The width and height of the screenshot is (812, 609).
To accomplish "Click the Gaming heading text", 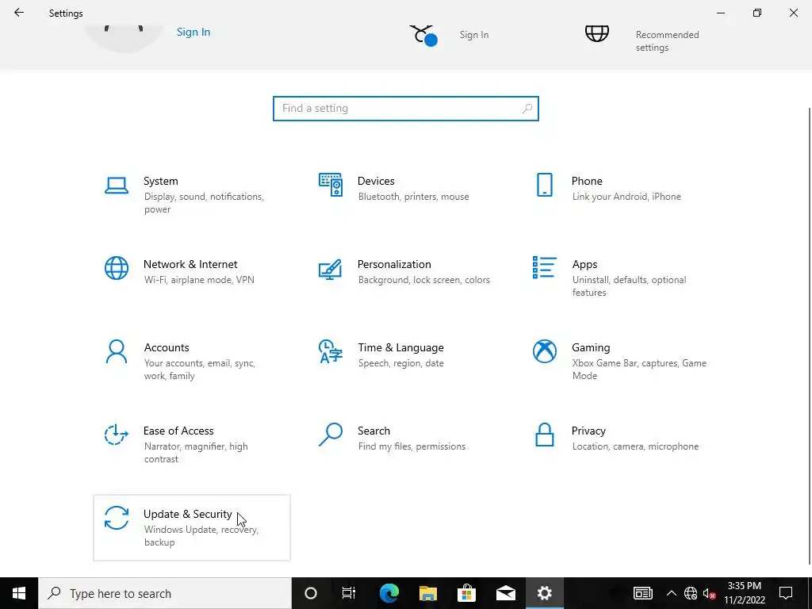I will tap(591, 348).
